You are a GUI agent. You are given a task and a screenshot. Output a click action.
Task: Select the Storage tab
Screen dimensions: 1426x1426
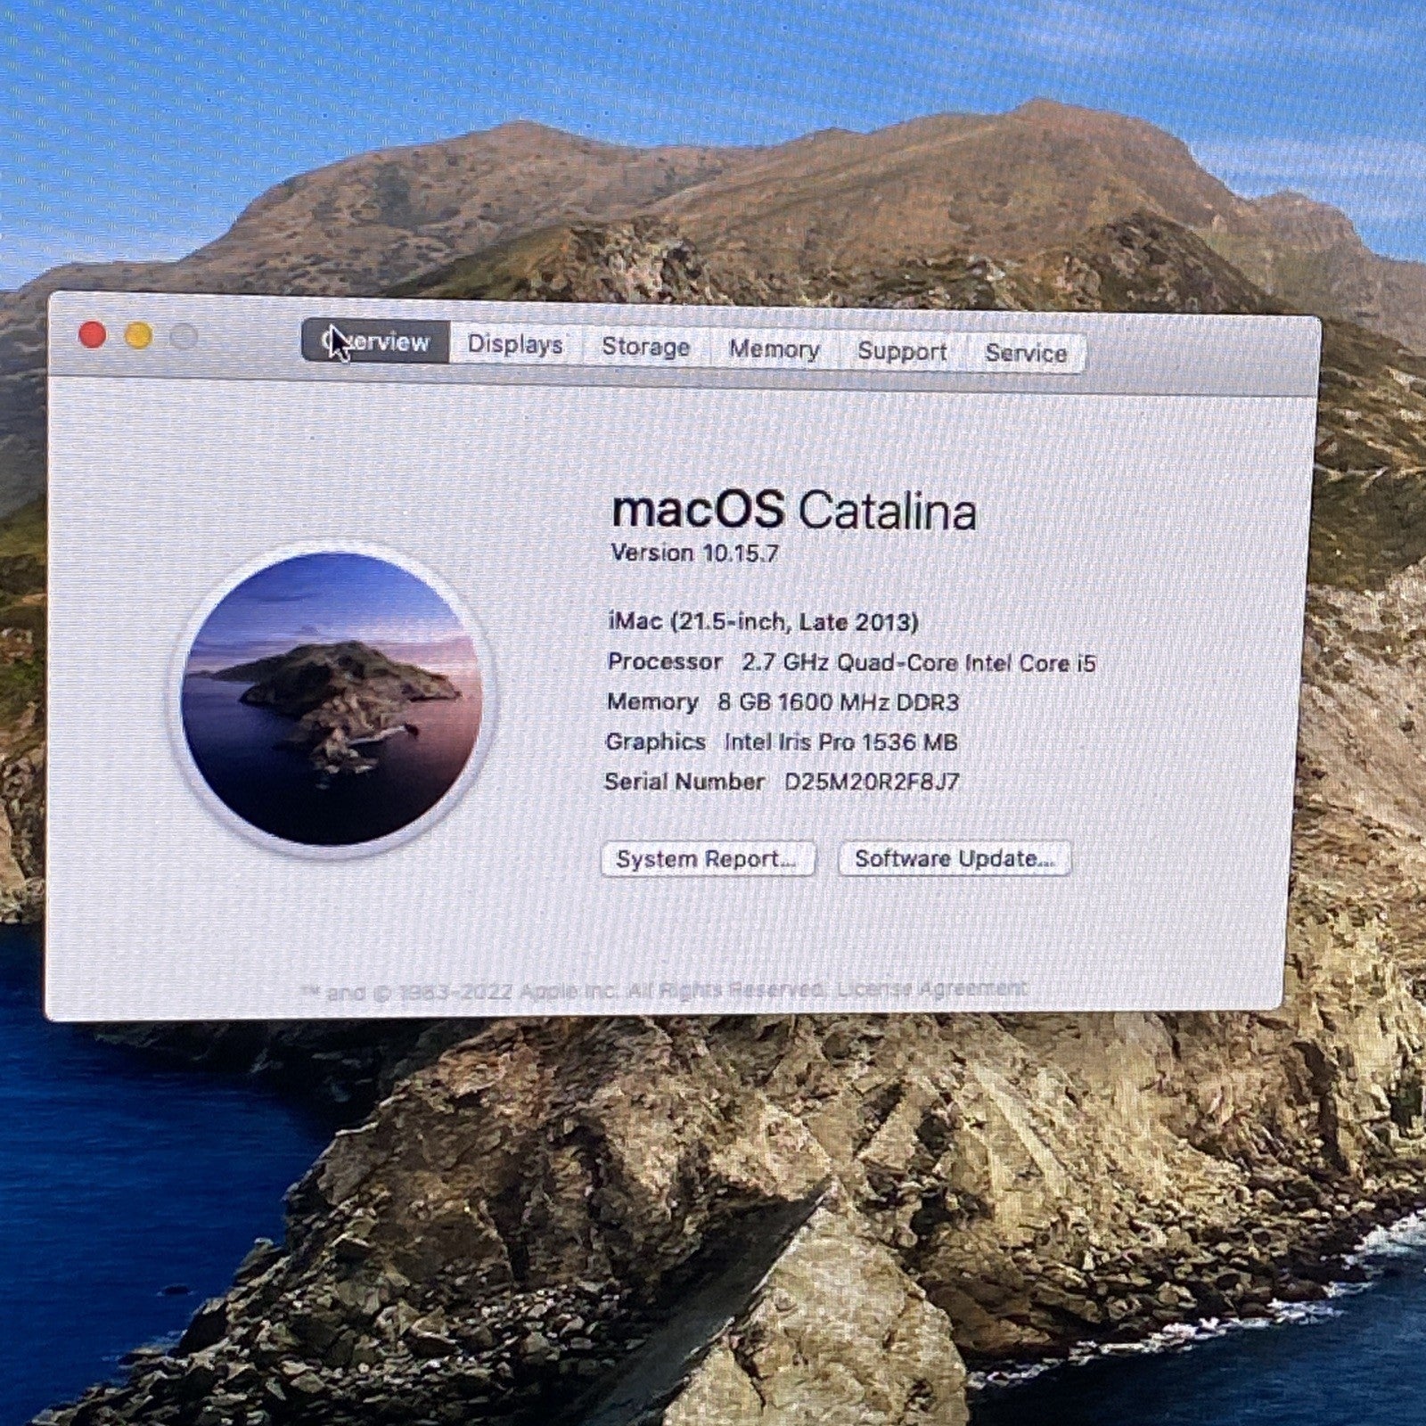point(645,347)
